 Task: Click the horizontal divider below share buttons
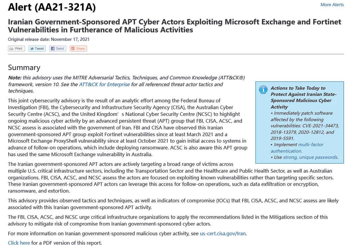pos(176,54)
